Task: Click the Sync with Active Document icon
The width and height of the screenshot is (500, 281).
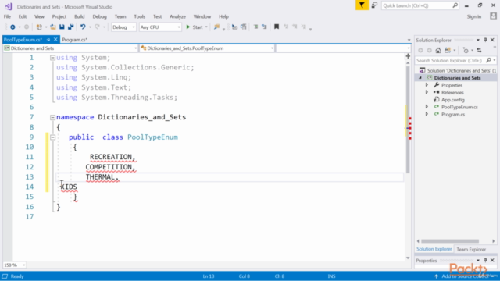Action: [479, 50]
